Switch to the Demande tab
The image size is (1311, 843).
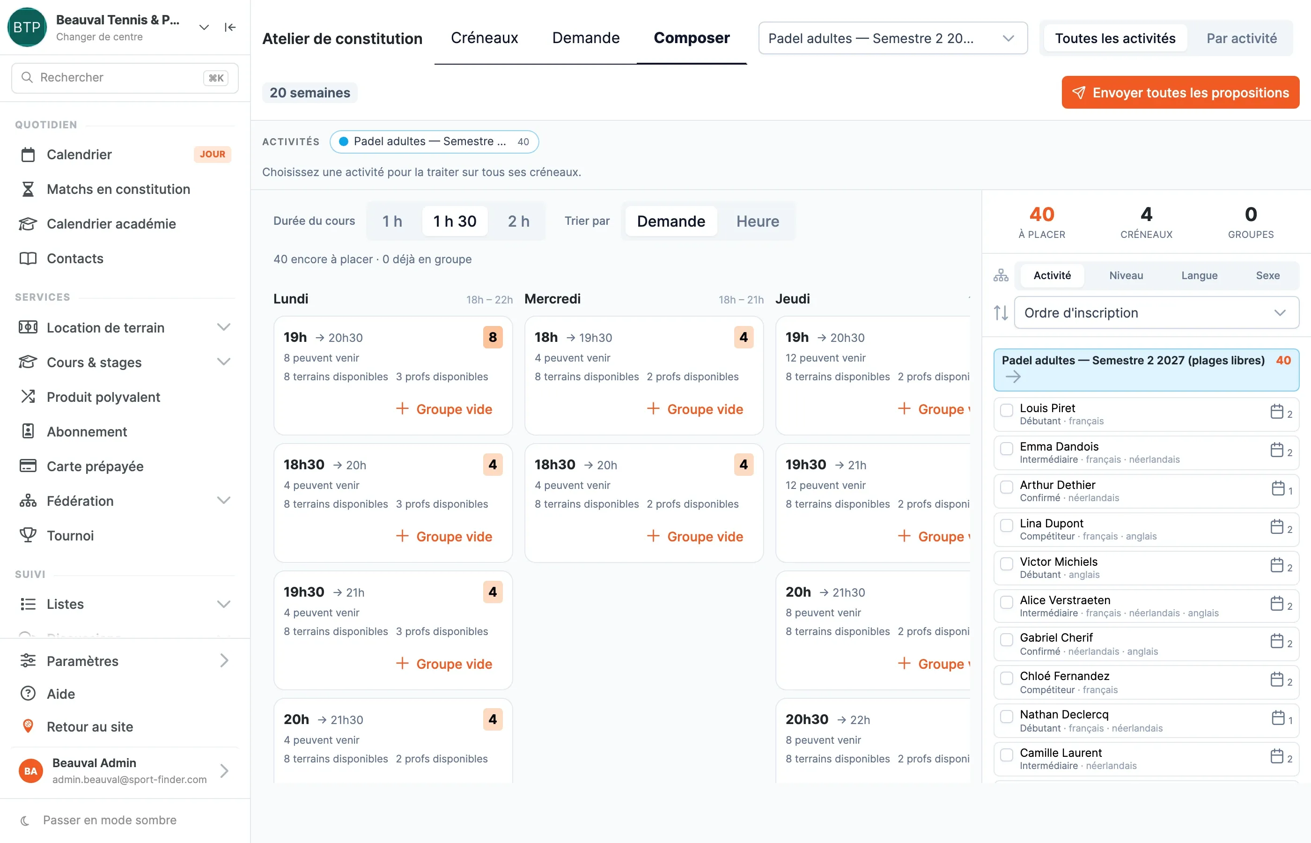tap(585, 38)
